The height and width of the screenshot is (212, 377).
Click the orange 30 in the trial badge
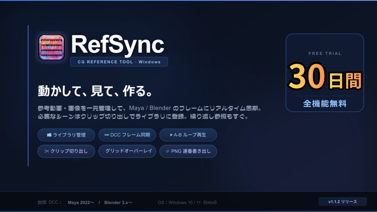(x=307, y=77)
